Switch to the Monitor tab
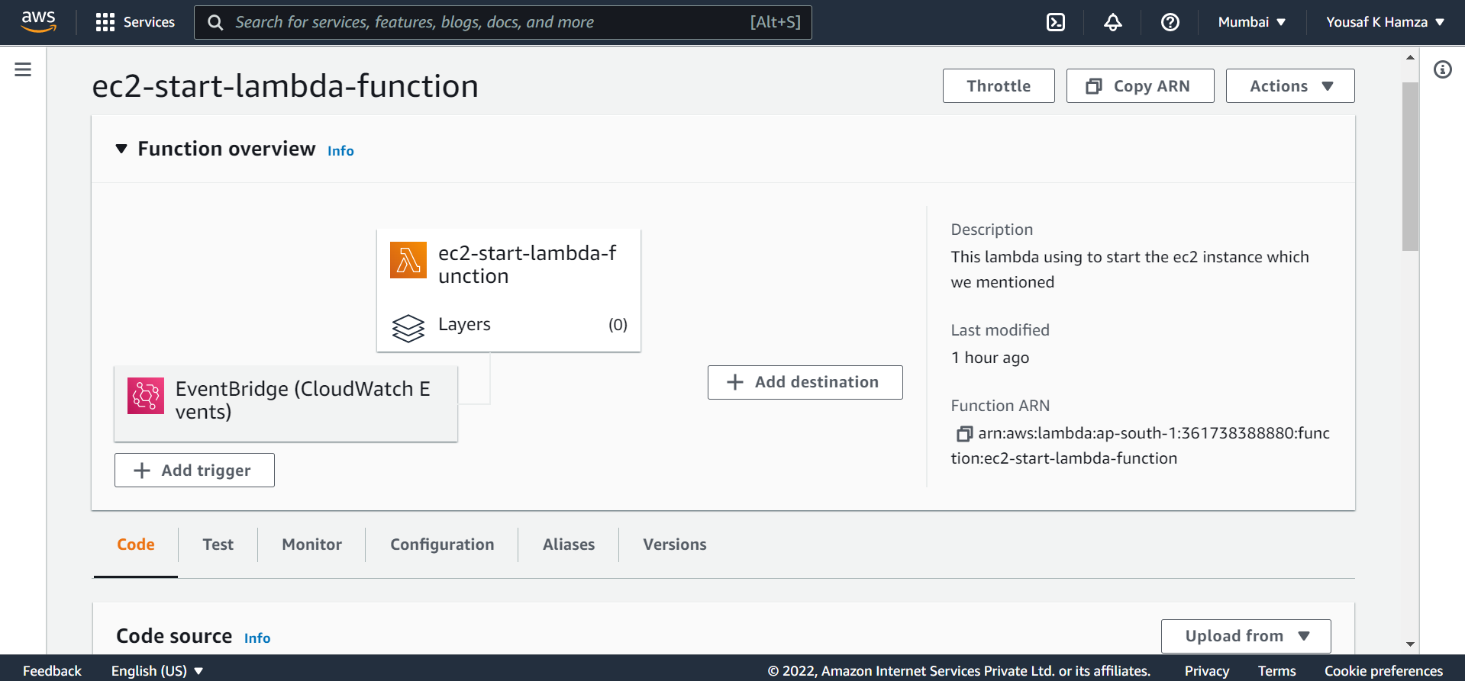Screen dimensions: 1465x681 pyautogui.click(x=311, y=544)
